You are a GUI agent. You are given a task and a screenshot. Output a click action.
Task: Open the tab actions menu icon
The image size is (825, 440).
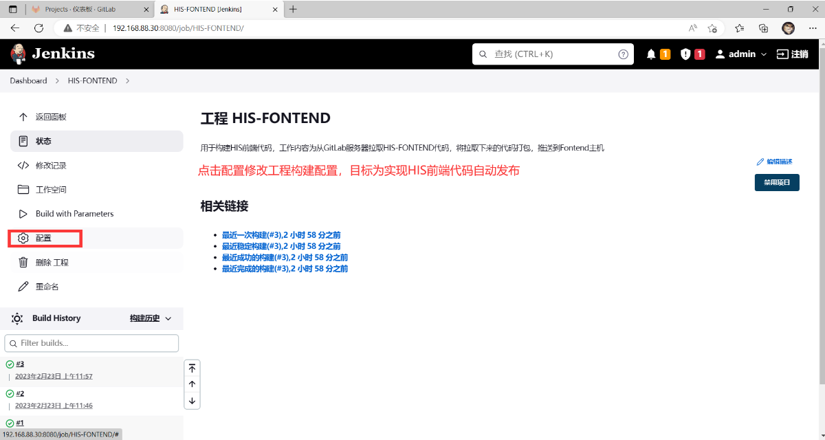12,9
